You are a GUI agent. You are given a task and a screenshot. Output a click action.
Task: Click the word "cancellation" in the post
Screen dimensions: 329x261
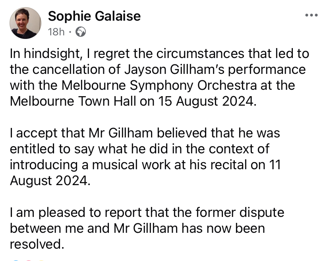[x=68, y=70]
